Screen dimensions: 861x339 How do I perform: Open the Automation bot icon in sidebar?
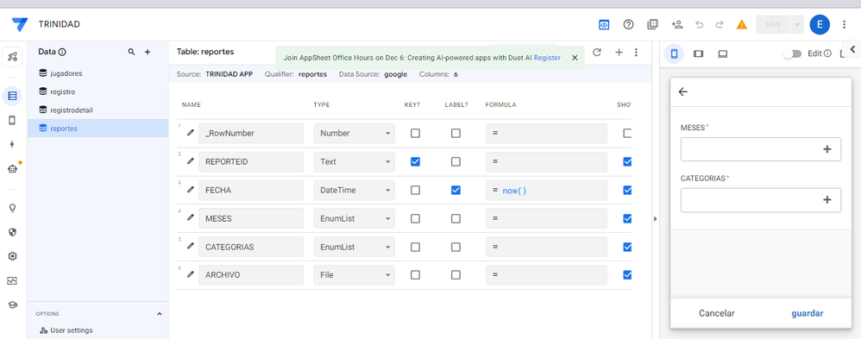click(x=13, y=169)
